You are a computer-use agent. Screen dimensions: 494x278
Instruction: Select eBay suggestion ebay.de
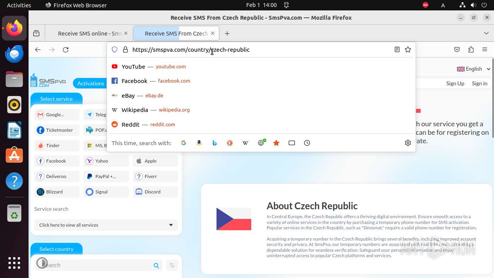click(x=261, y=95)
